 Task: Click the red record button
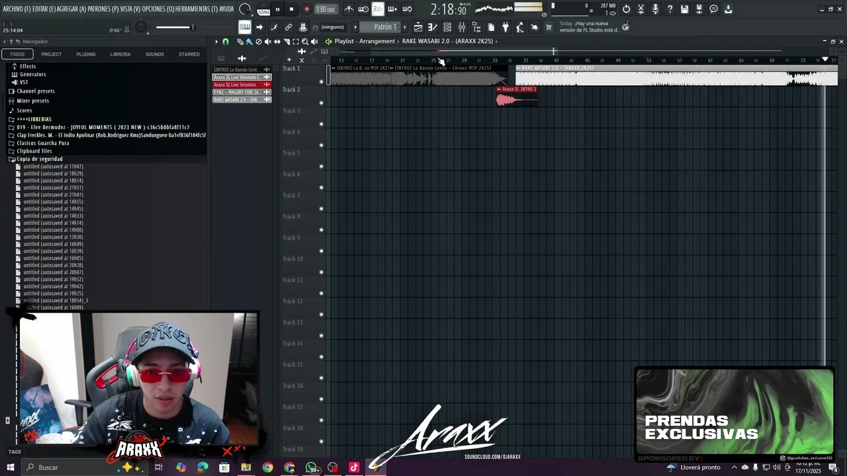[x=307, y=9]
